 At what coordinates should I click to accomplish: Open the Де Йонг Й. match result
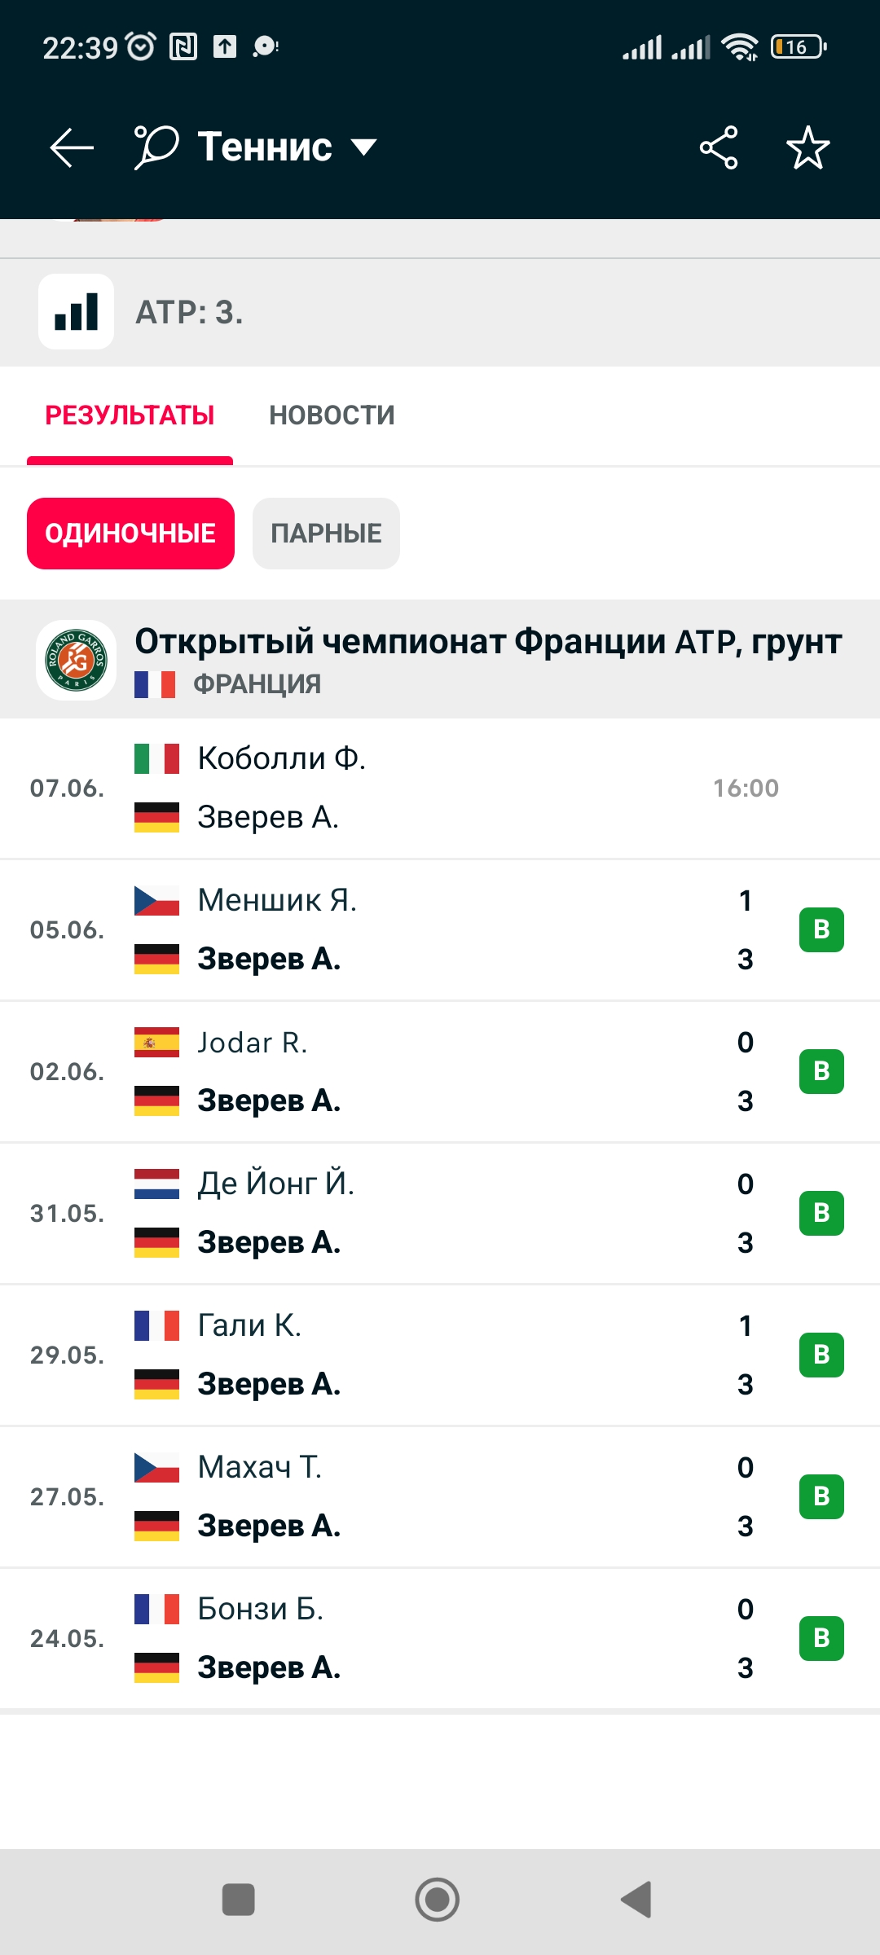(x=440, y=1213)
